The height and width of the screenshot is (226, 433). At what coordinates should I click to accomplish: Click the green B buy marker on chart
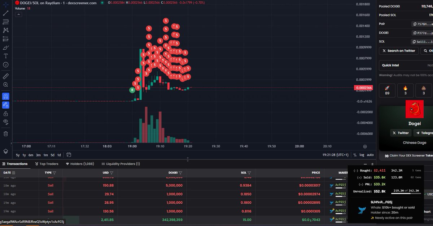click(x=132, y=90)
